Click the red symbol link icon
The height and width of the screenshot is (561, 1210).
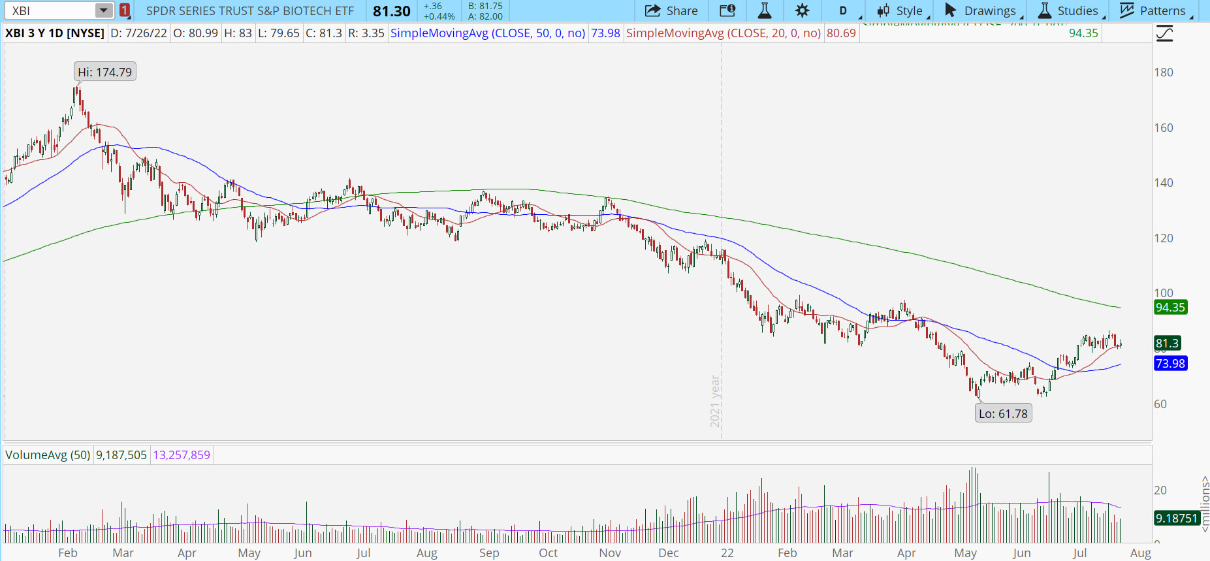click(125, 10)
